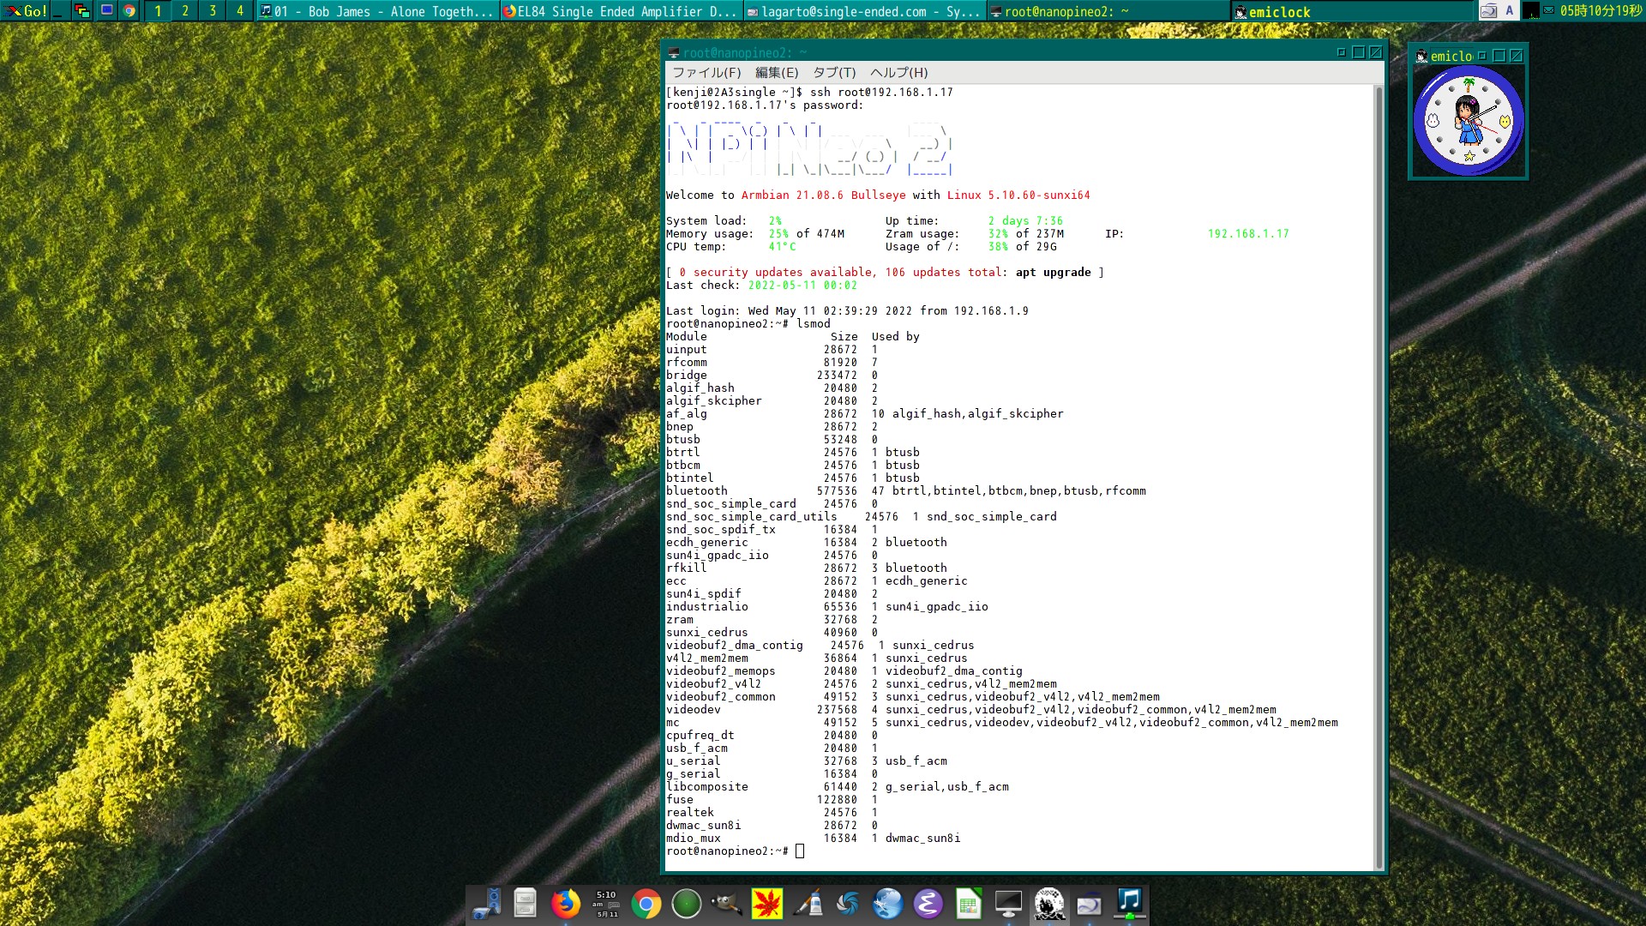Open the blue globe browser dock icon

click(887, 904)
